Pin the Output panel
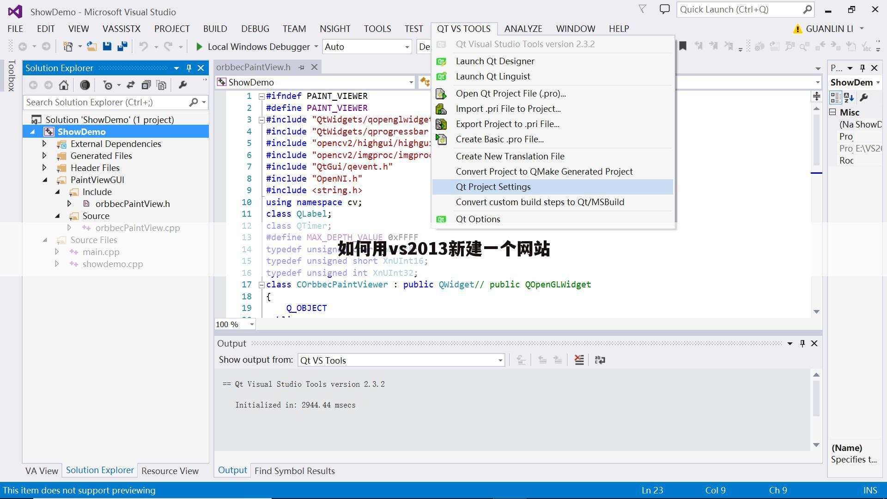 (x=802, y=343)
